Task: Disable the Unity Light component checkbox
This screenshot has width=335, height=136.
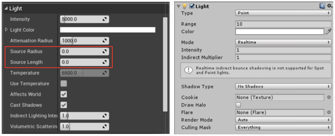Action: [192, 6]
